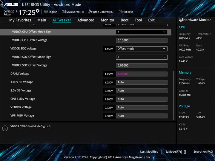The width and height of the screenshot is (215, 161).
Task: Switch to the Main tab
Action: pyautogui.click(x=42, y=20)
